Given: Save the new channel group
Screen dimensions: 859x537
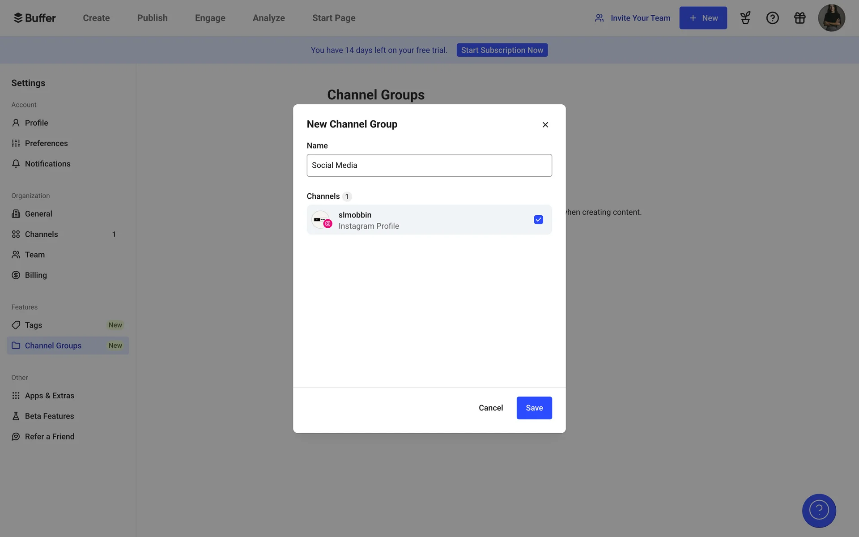Looking at the screenshot, I should point(534,408).
